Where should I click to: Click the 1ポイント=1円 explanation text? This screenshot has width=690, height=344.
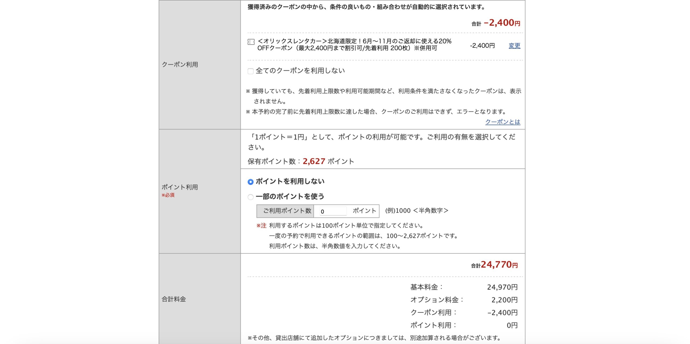tap(382, 142)
